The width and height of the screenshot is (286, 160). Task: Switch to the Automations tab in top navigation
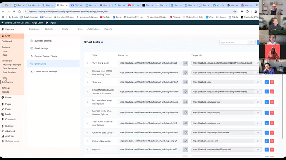[x=93, y=29]
